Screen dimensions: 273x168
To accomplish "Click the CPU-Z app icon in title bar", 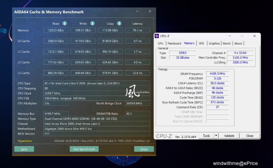I will (157, 36).
